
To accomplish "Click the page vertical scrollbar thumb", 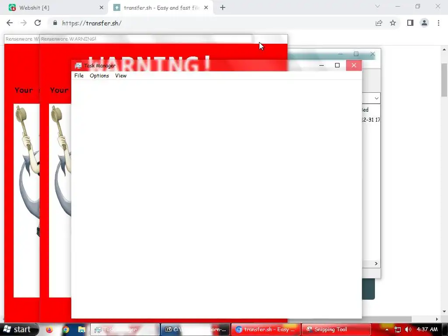I will 444,80.
